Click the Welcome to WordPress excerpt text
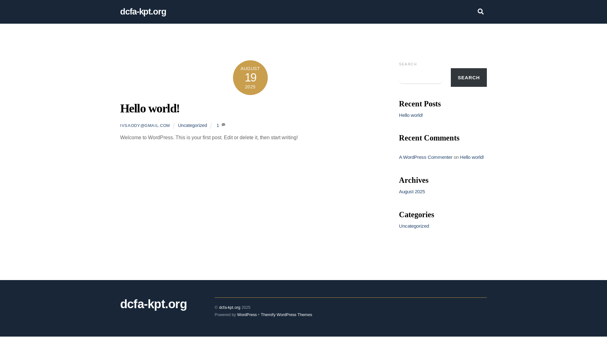The width and height of the screenshot is (607, 341). pos(209,138)
